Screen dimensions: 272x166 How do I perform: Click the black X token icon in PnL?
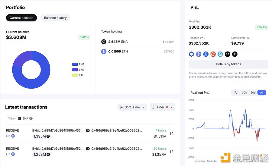[x=228, y=54]
